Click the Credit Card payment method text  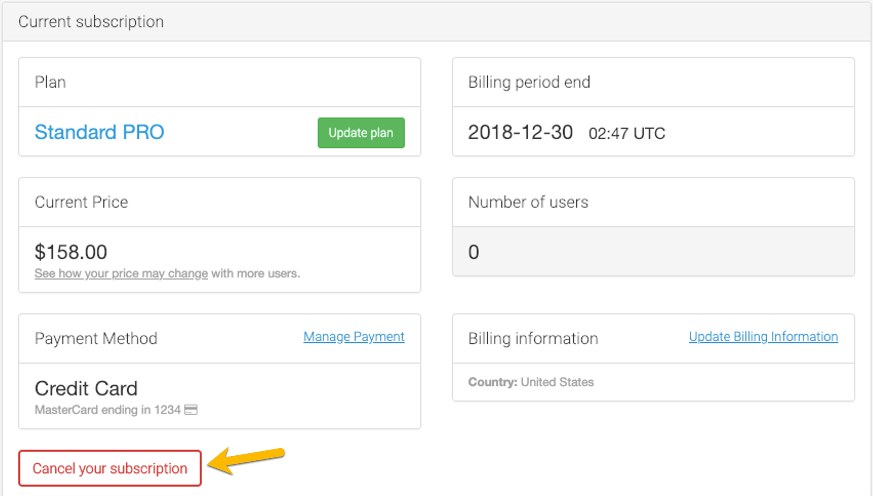tap(86, 388)
